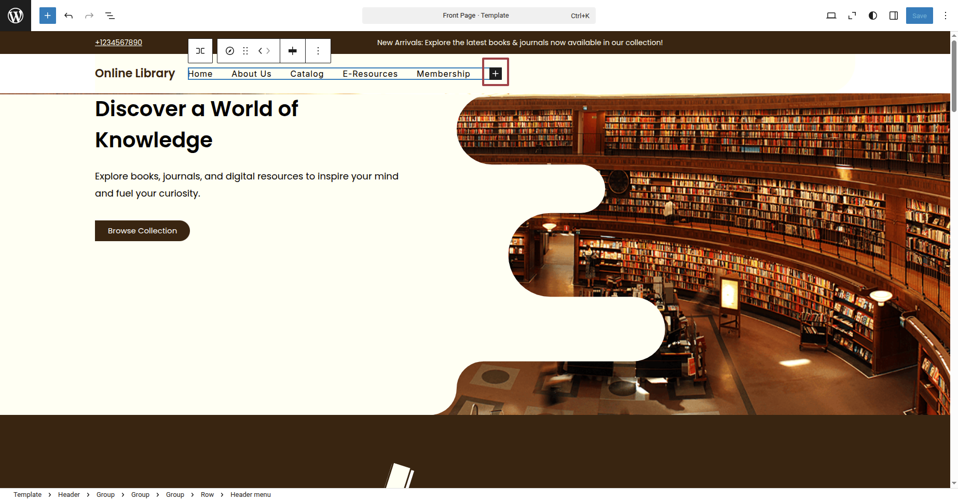The height and width of the screenshot is (501, 958).
Task: Click the zoom out view icon
Action: tap(852, 16)
